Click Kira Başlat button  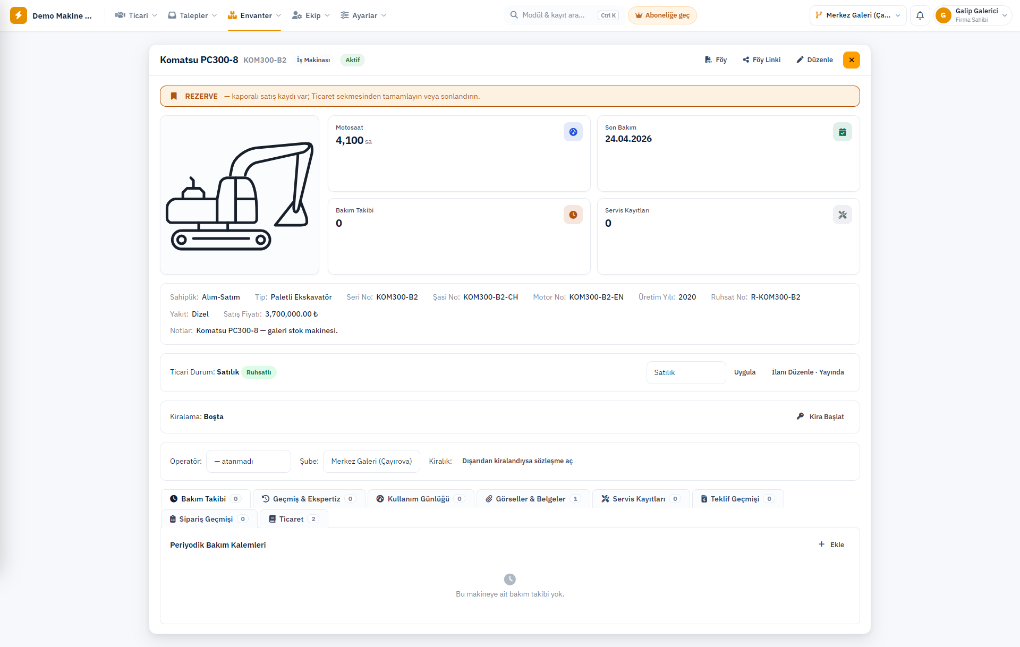(x=820, y=416)
